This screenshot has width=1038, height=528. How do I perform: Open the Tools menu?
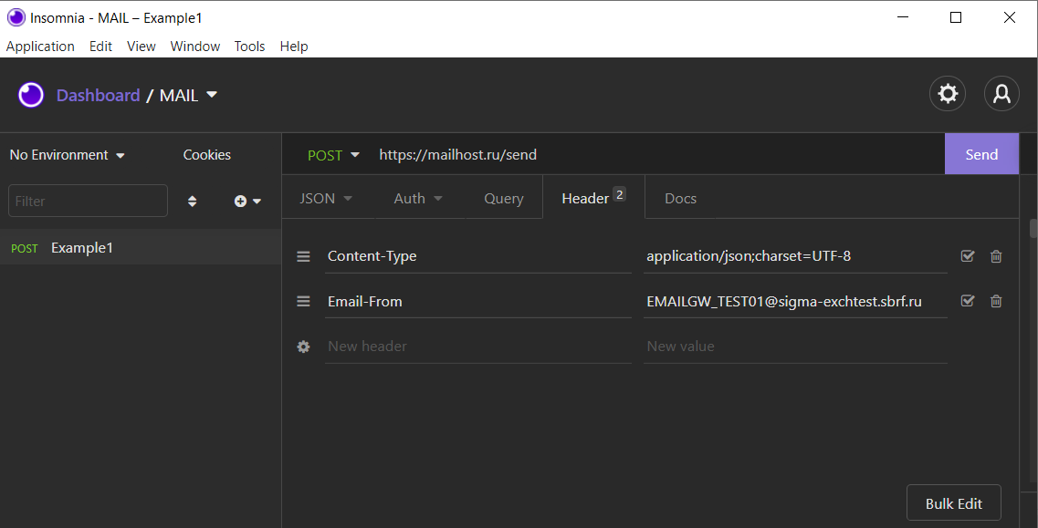pos(249,47)
